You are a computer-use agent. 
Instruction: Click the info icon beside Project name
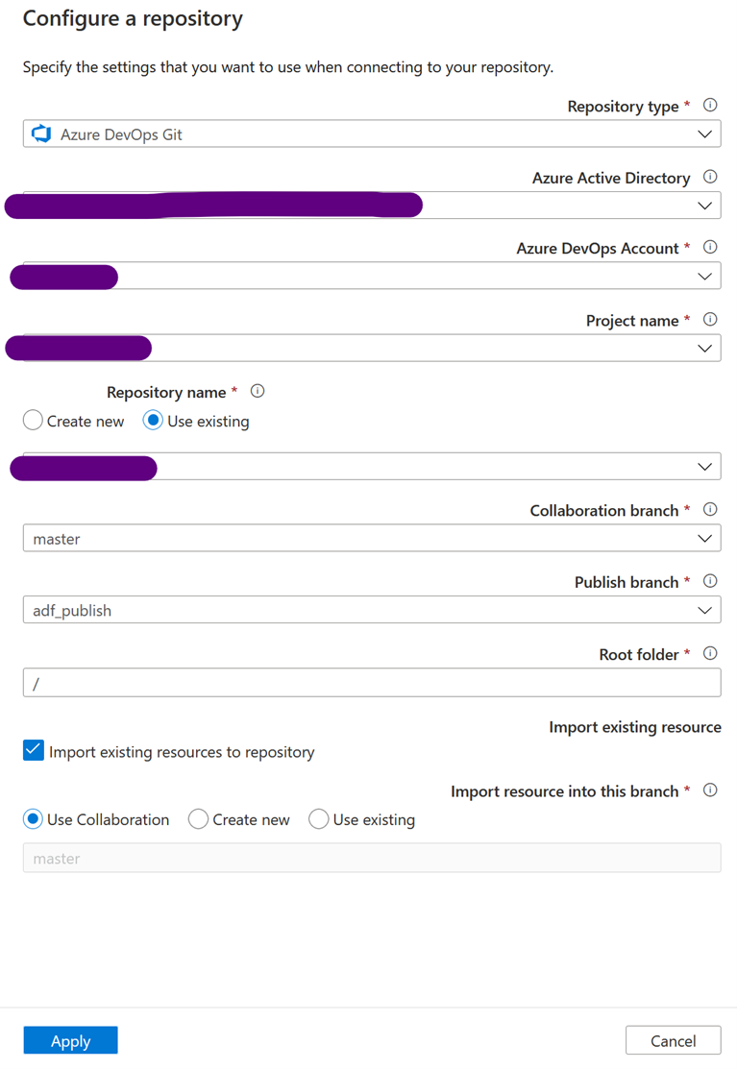pyautogui.click(x=709, y=318)
